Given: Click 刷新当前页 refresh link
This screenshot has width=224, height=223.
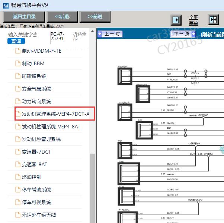Looking at the screenshot, I should tap(212, 35).
